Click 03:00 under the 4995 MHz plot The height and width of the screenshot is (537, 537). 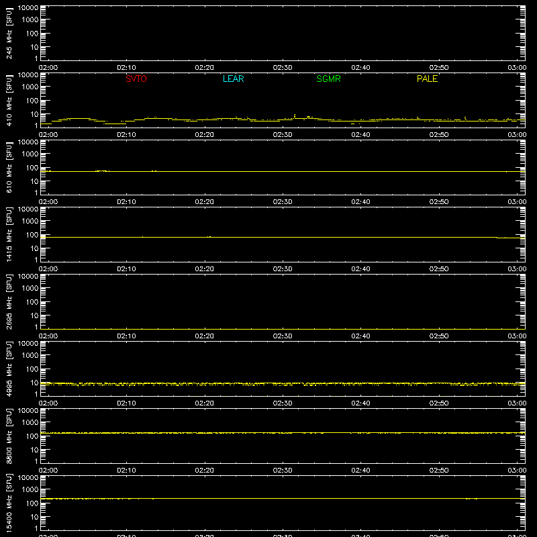point(517,403)
